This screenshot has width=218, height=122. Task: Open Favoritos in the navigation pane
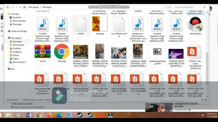pos(15,14)
